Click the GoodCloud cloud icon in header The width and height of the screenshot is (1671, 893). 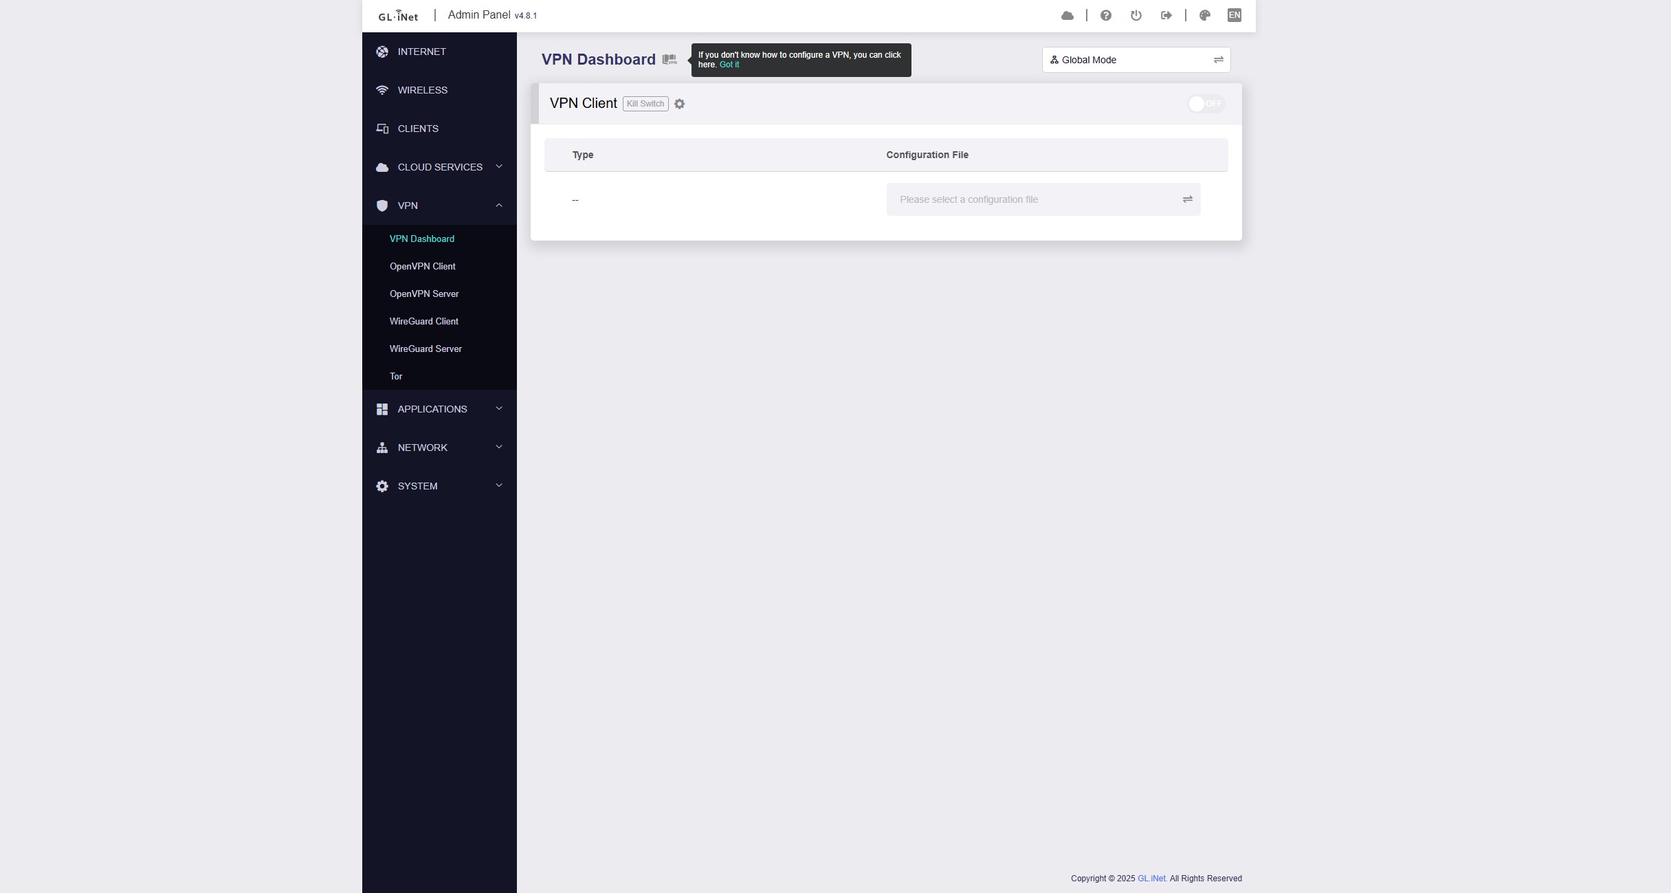1067,15
